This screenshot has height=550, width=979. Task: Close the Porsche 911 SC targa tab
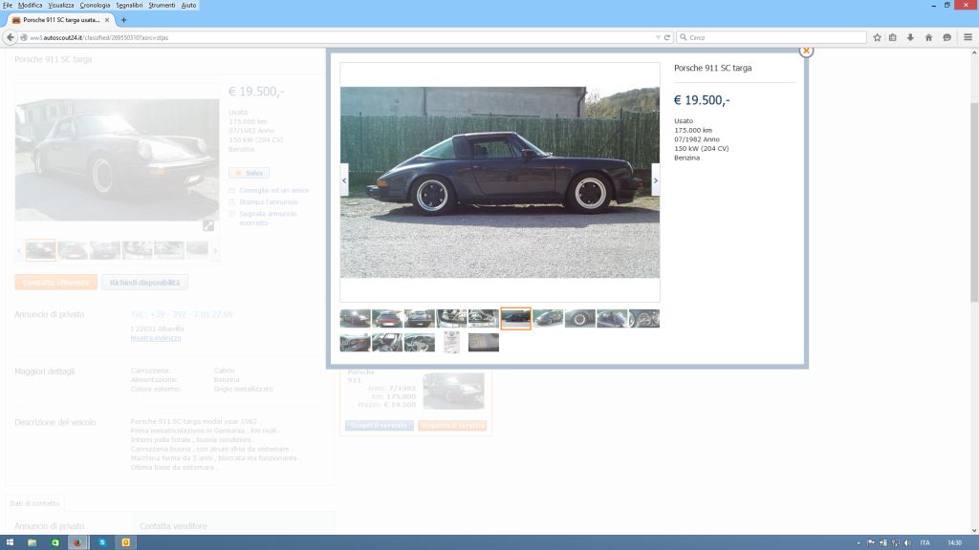pyautogui.click(x=107, y=20)
